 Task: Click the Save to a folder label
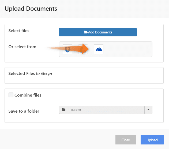pyautogui.click(x=24, y=111)
